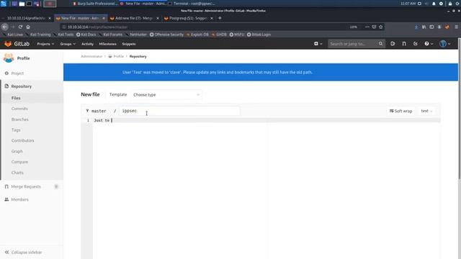Close the 'New File · master' tab
The image size is (461, 259).
pyautogui.click(x=104, y=18)
